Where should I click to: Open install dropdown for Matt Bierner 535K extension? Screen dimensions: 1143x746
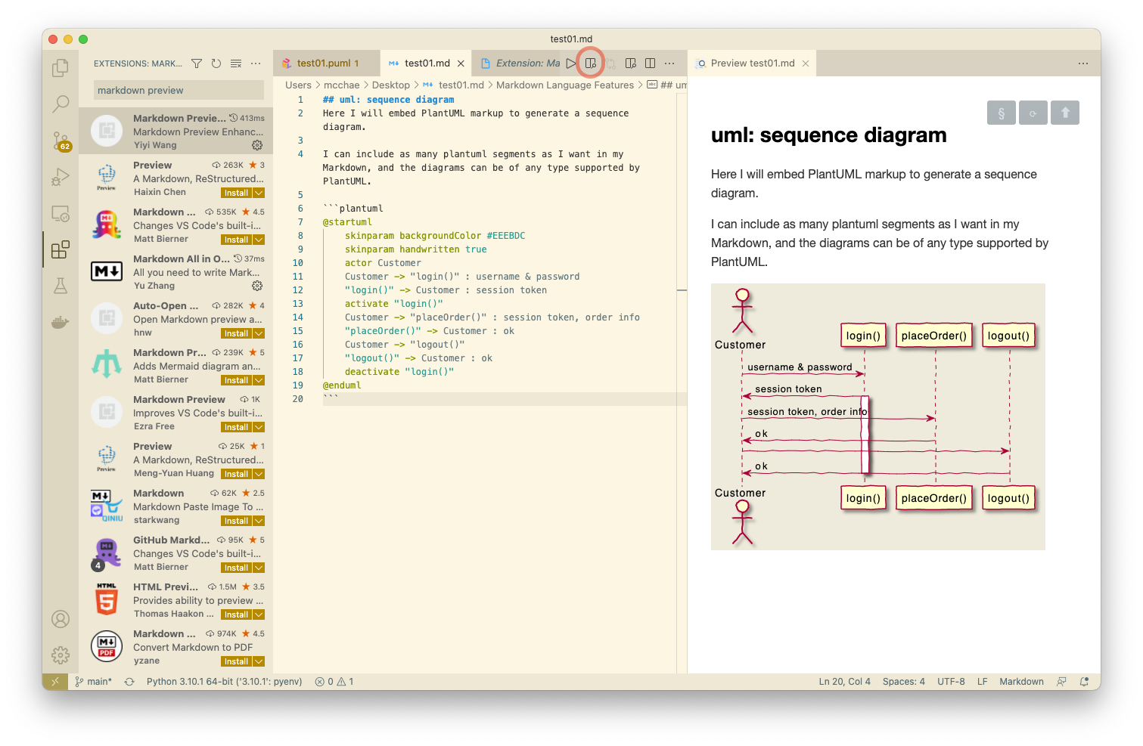pyautogui.click(x=259, y=240)
